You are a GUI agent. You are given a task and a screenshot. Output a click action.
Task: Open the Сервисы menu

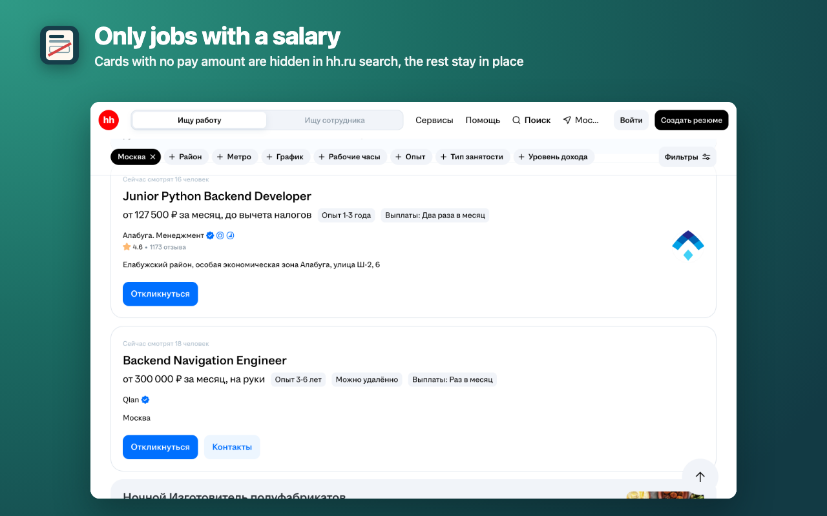(434, 120)
